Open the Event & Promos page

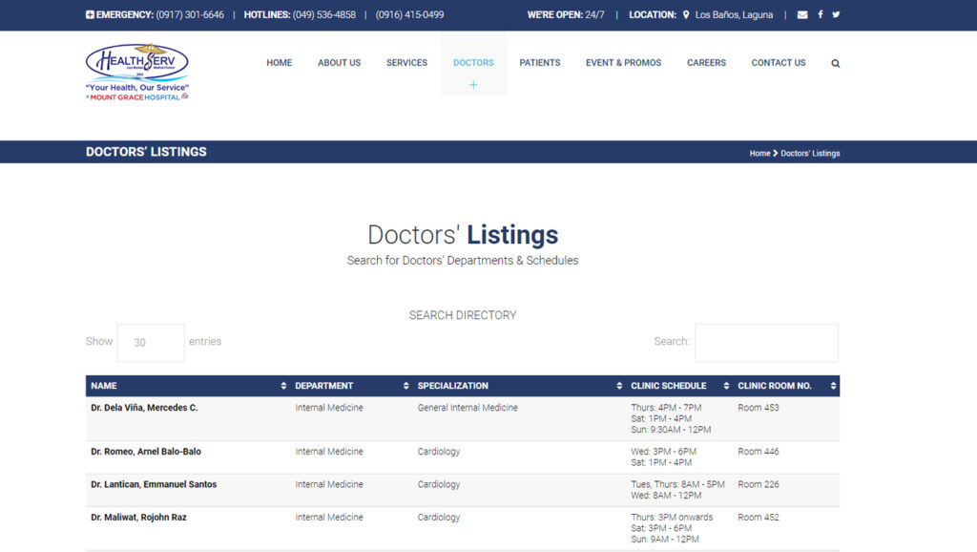[623, 63]
